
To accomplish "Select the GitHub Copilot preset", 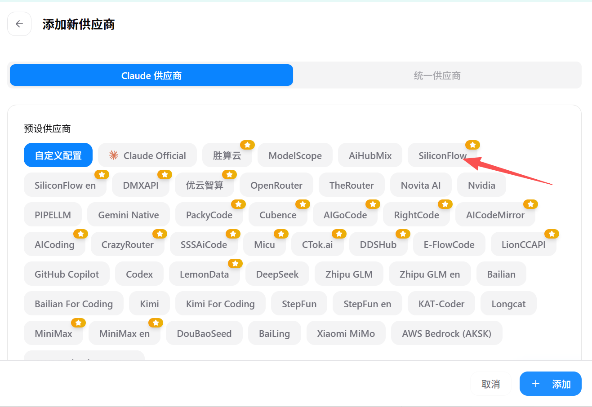I will tap(67, 274).
